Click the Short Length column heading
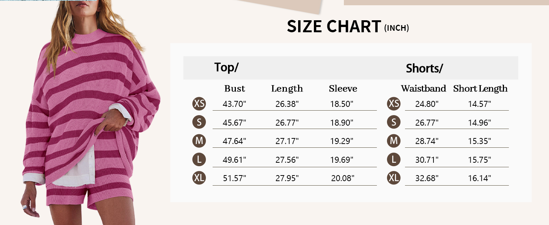Viewport: 549px width, 225px height. pos(480,89)
